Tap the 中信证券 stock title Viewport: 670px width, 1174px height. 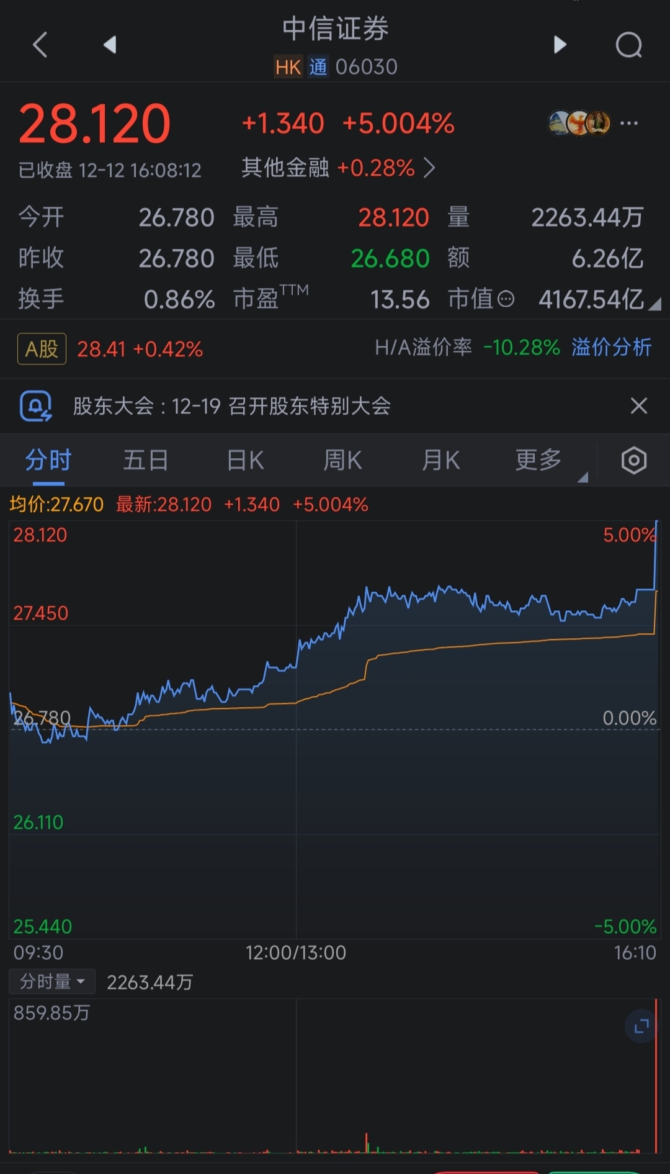tap(335, 29)
